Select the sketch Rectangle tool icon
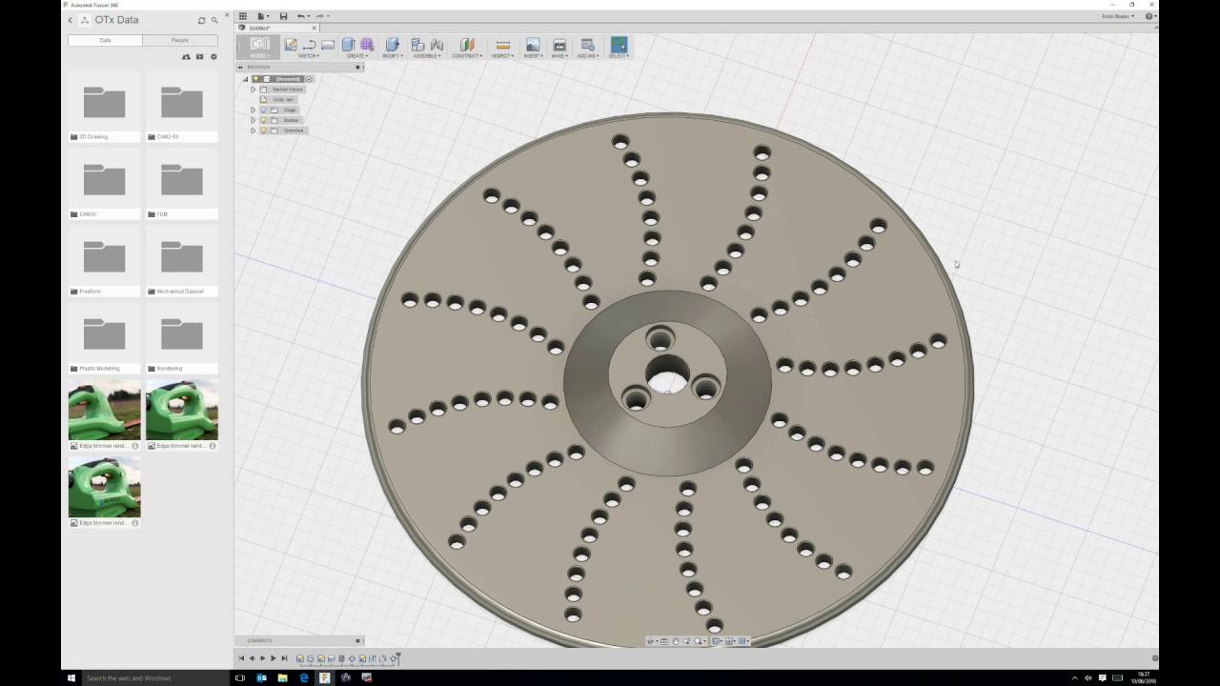The height and width of the screenshot is (686, 1220). [x=328, y=45]
